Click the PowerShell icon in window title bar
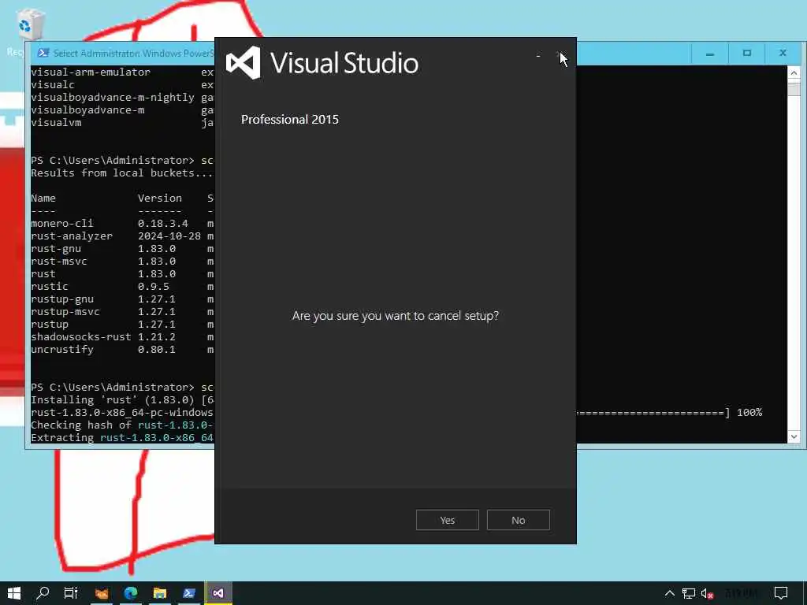This screenshot has width=807, height=605. coord(43,53)
